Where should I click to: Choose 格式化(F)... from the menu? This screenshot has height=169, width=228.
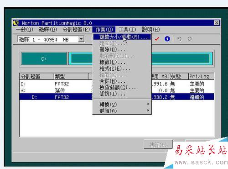[x=122, y=69]
